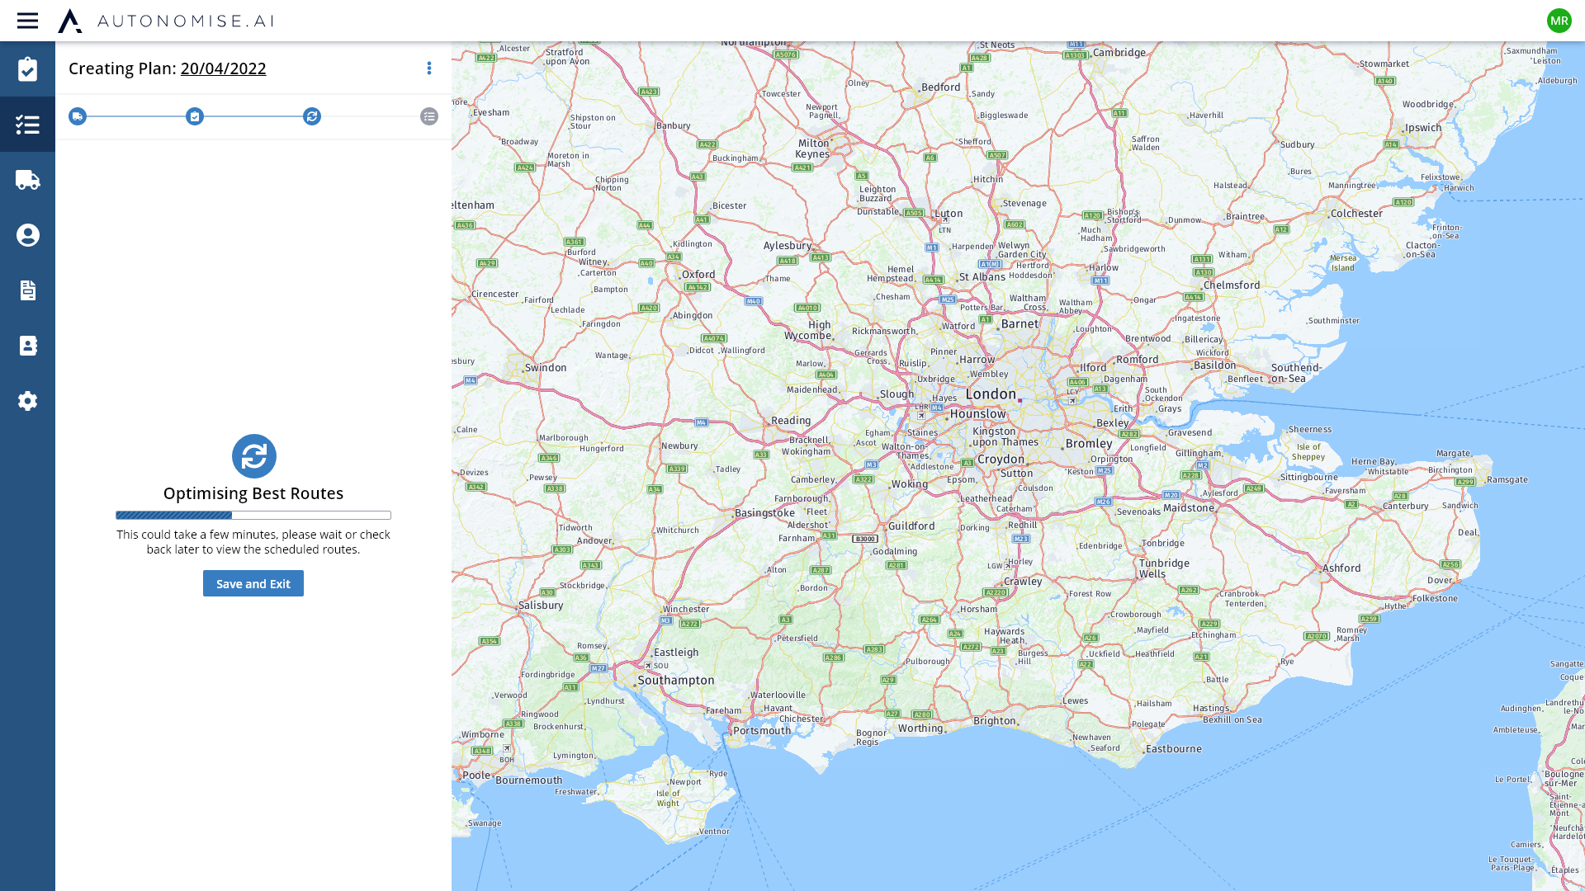The height and width of the screenshot is (891, 1585).
Task: Go to the truck step in stepper
Action: [x=78, y=116]
